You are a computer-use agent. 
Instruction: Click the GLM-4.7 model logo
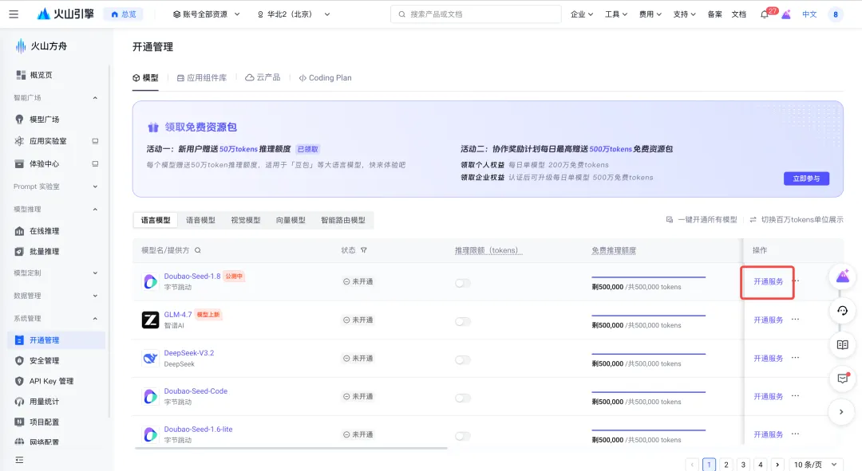(x=150, y=320)
